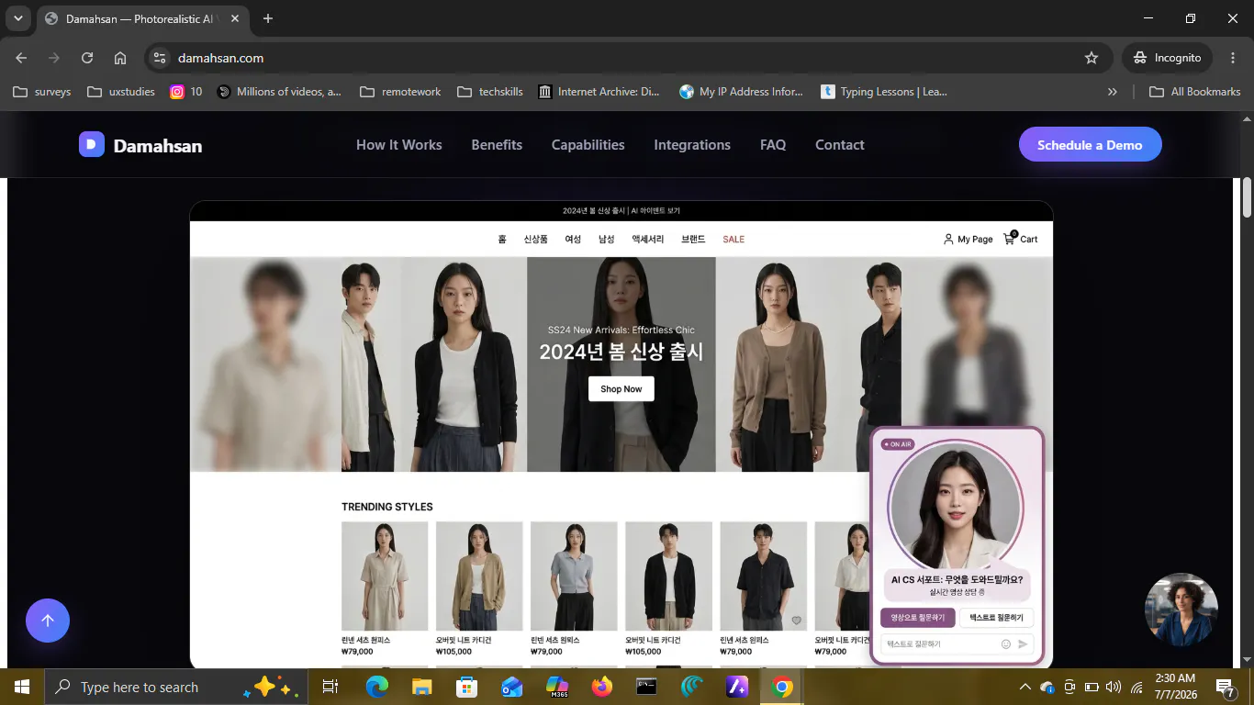Click the AI agent portrait in chat widget
1254x705 pixels.
pyautogui.click(x=956, y=504)
